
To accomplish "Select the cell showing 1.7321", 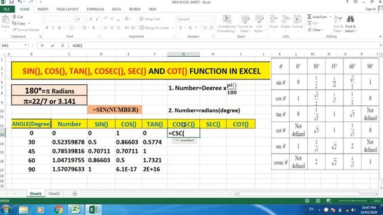I will (x=154, y=161).
